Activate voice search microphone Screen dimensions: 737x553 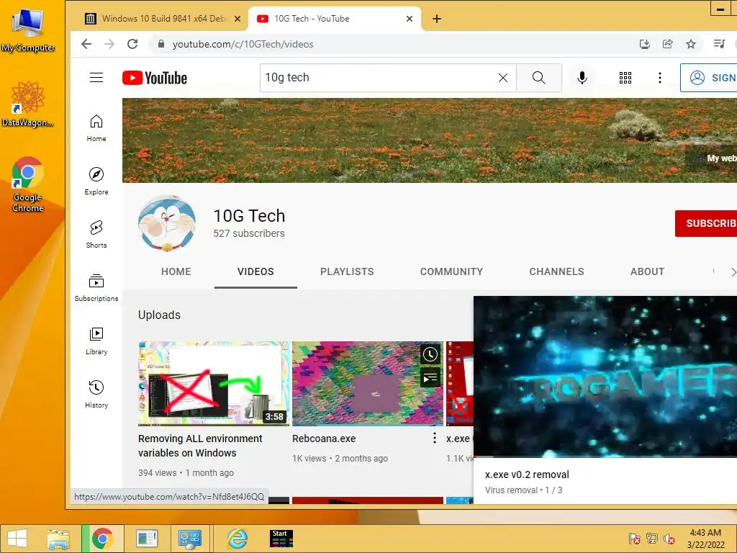(582, 78)
